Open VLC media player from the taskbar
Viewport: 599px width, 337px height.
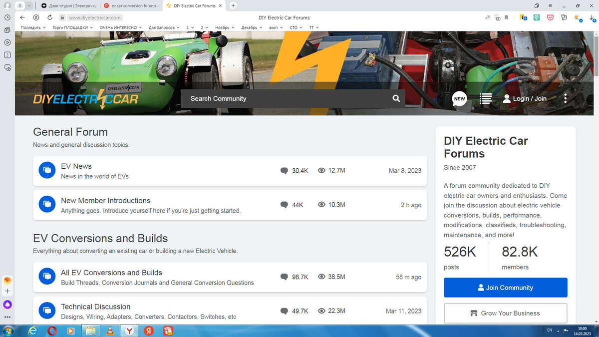[109, 331]
